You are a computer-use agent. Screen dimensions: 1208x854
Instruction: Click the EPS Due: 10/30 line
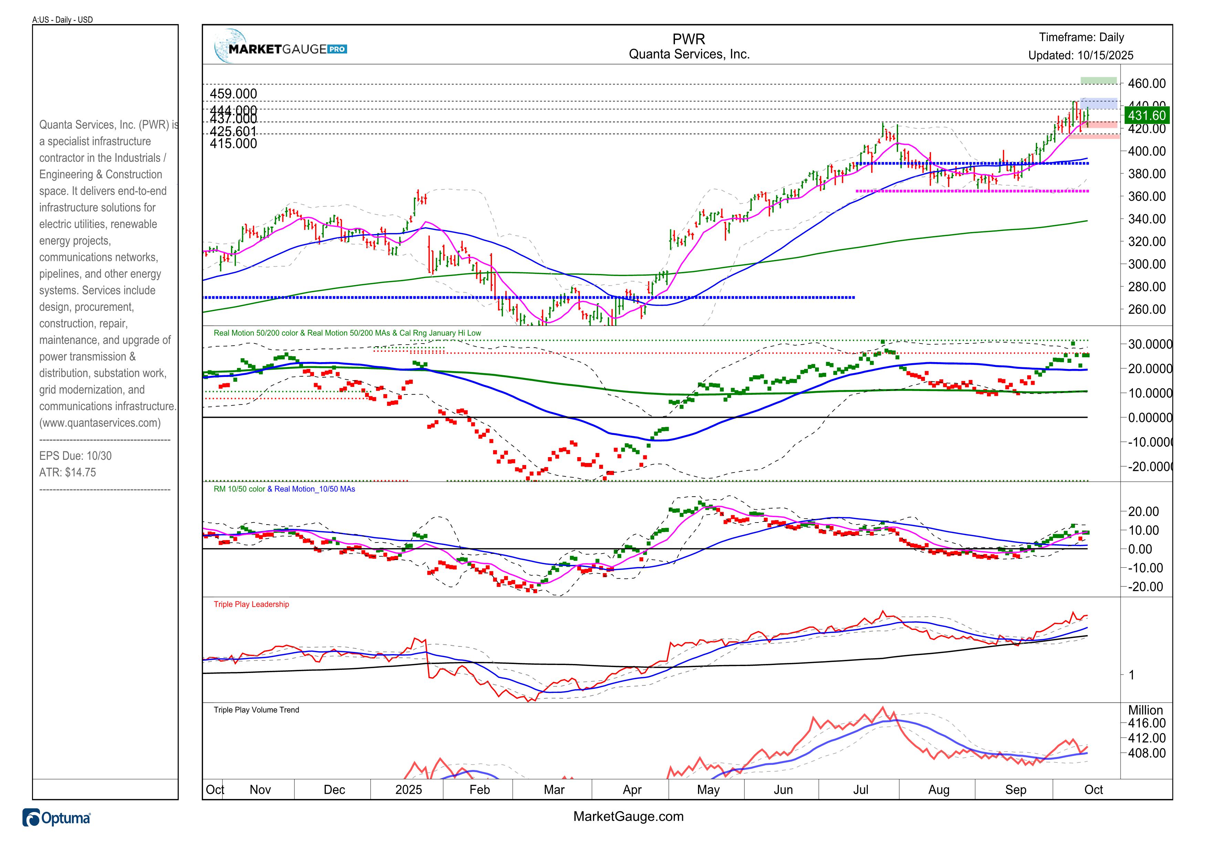(75, 456)
